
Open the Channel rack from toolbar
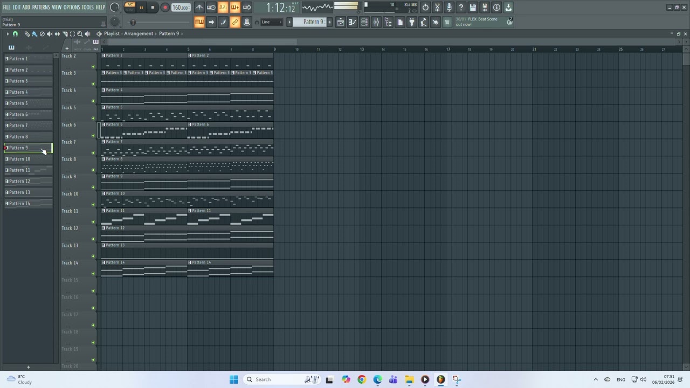[x=364, y=22]
